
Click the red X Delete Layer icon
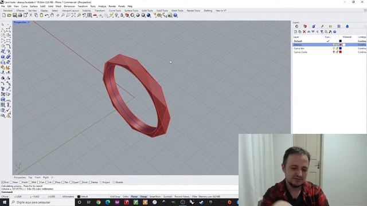[x=304, y=32]
